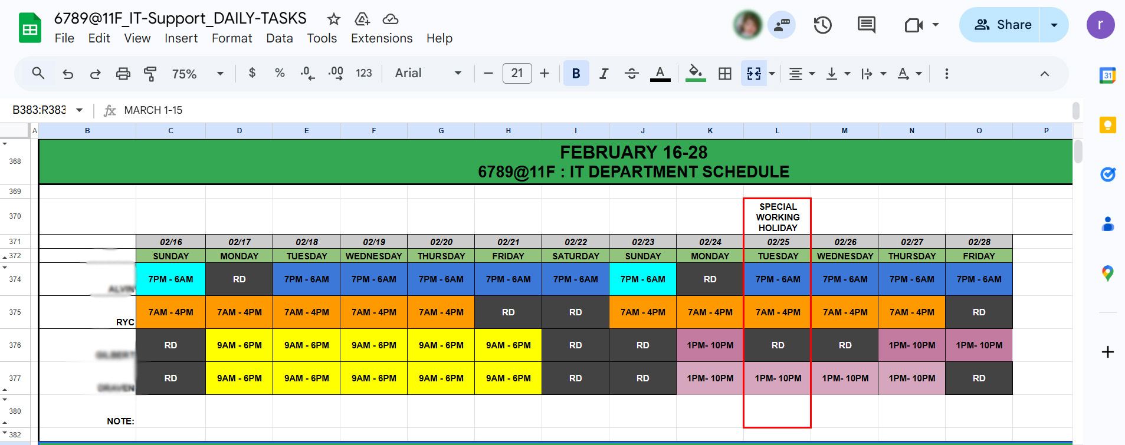Click the font size field
Image resolution: width=1125 pixels, height=445 pixels.
point(517,74)
